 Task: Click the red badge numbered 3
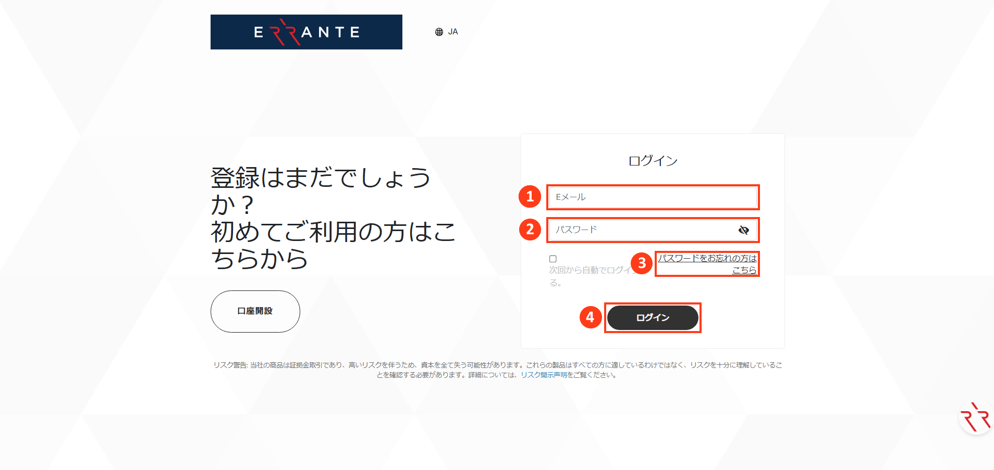[642, 264]
